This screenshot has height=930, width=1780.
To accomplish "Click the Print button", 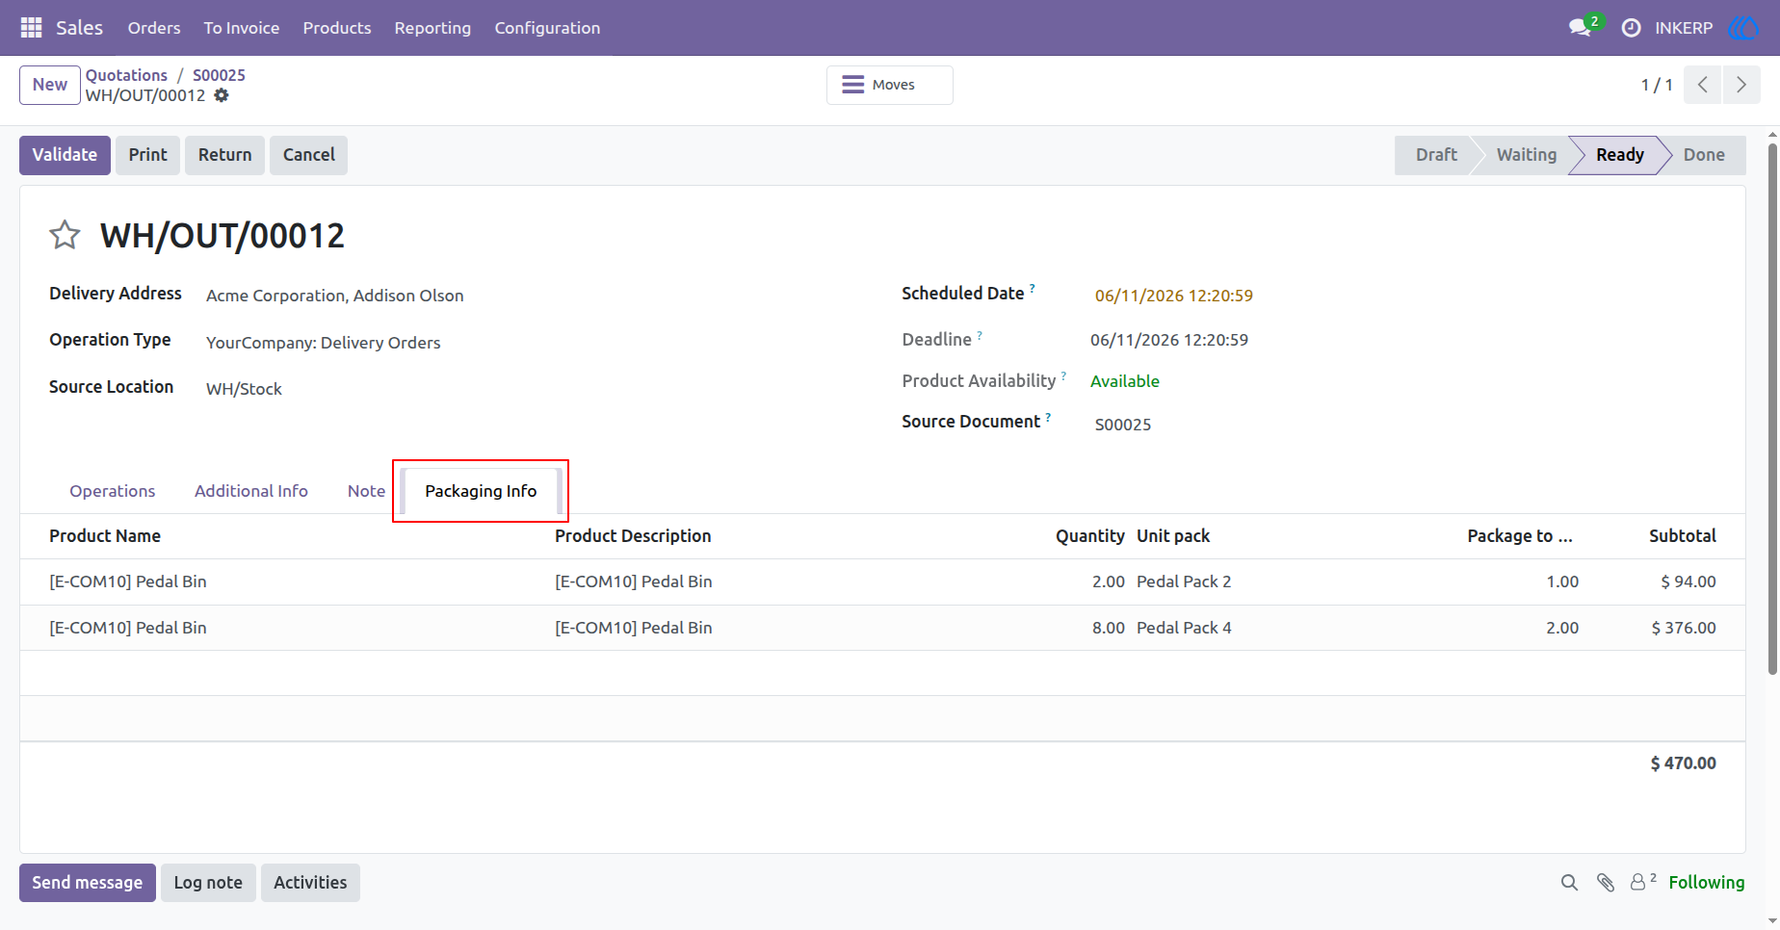I will [x=148, y=155].
